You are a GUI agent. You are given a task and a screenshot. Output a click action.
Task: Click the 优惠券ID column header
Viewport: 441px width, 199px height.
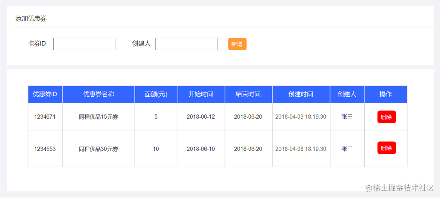[x=45, y=94]
